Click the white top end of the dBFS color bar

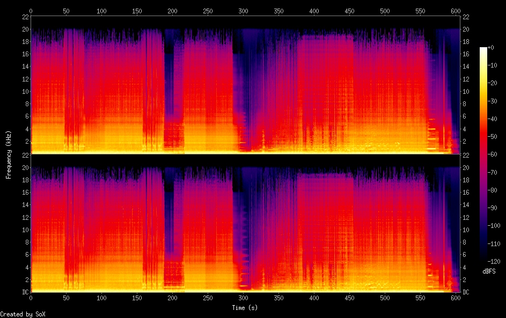pos(483,49)
